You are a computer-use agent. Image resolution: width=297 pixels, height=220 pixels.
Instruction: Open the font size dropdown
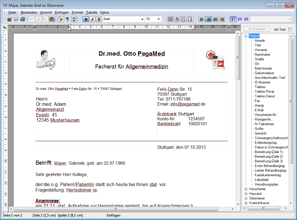click(x=159, y=19)
